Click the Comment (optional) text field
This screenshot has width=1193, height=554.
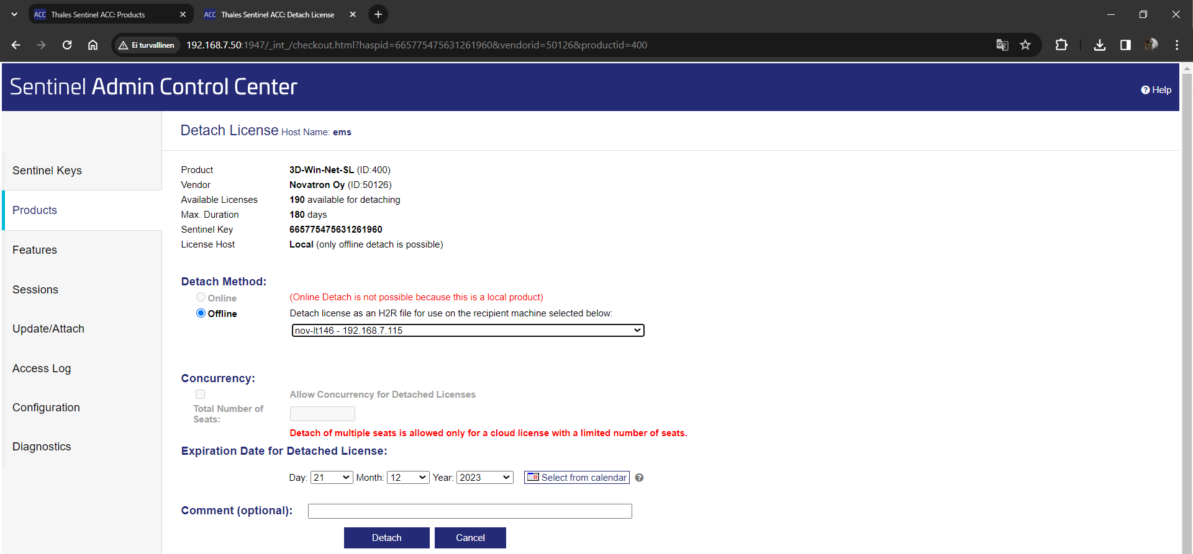(x=469, y=511)
